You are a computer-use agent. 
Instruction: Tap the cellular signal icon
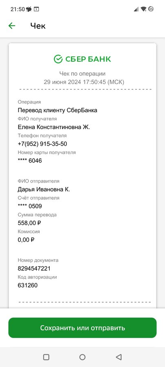pos(136,9)
